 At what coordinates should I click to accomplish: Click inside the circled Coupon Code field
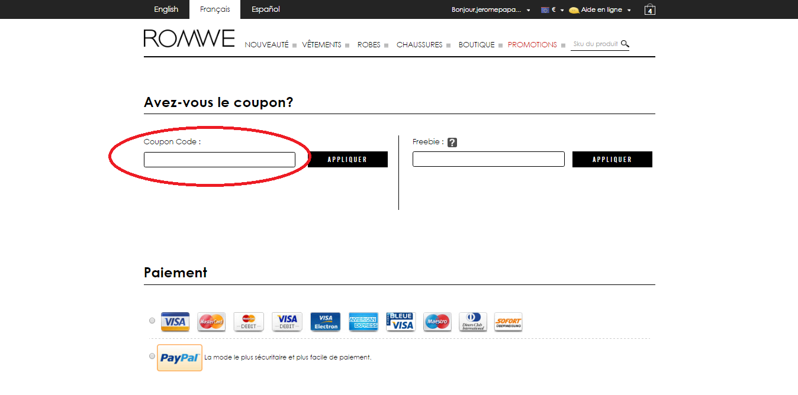coord(219,159)
